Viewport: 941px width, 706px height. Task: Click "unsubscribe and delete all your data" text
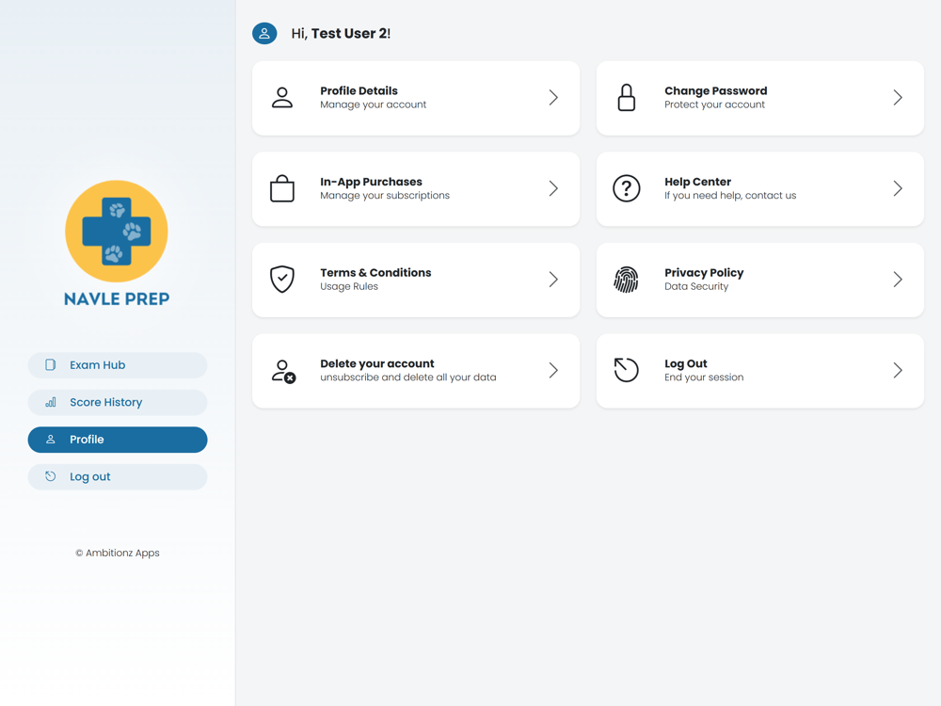[408, 377]
